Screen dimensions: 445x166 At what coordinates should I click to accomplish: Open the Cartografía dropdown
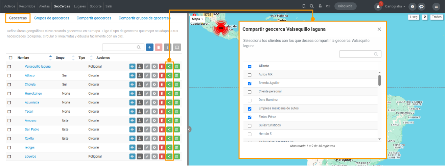tap(395, 6)
